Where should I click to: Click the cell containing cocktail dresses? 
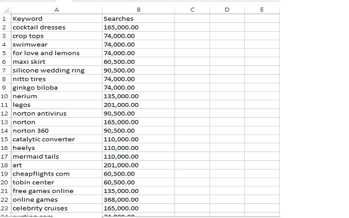pos(57,27)
